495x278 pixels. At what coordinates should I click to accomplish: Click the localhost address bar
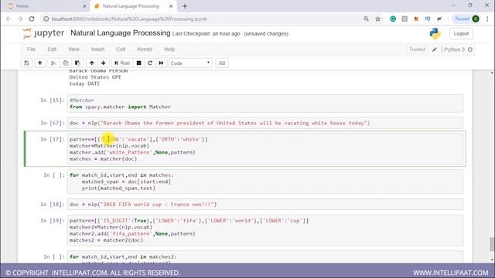pyautogui.click(x=202, y=19)
